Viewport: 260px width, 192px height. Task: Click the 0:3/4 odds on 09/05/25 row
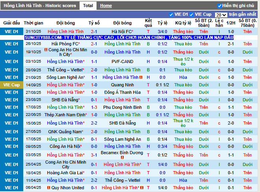click(162, 146)
